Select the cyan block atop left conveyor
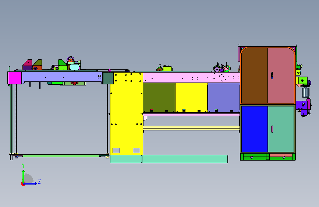 [x=74, y=67]
